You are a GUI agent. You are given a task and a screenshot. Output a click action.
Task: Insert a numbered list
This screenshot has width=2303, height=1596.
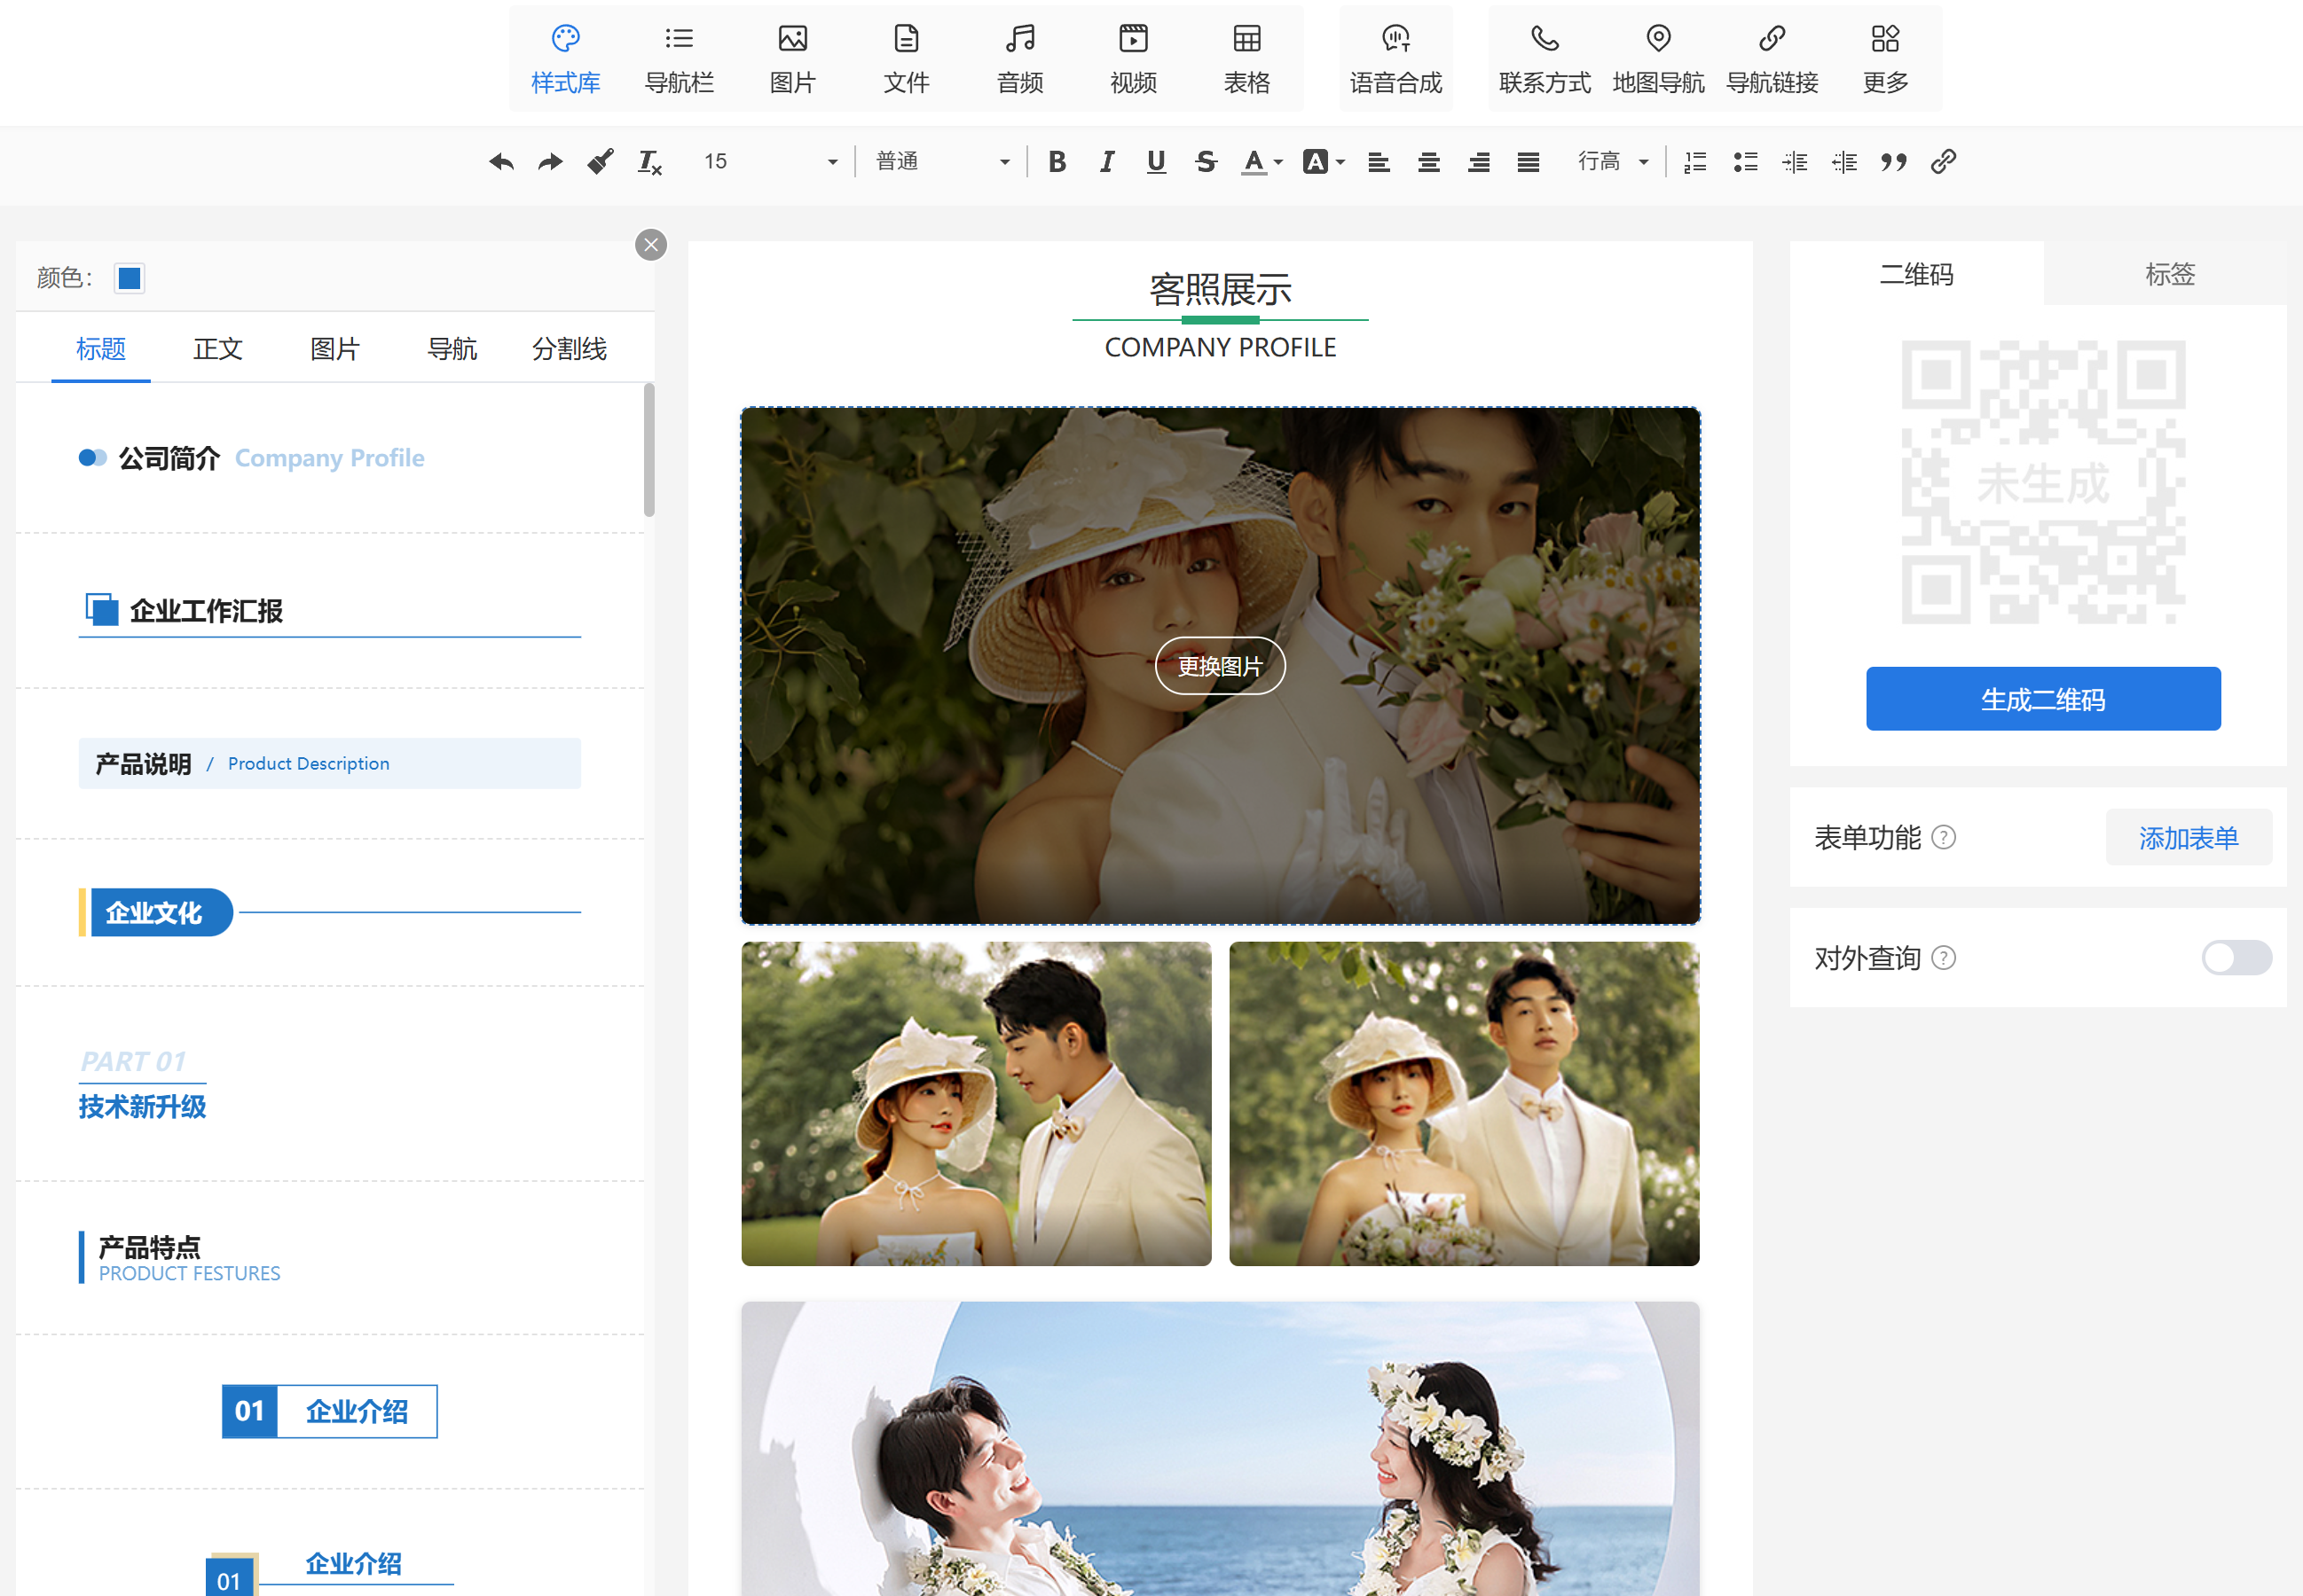(1695, 162)
